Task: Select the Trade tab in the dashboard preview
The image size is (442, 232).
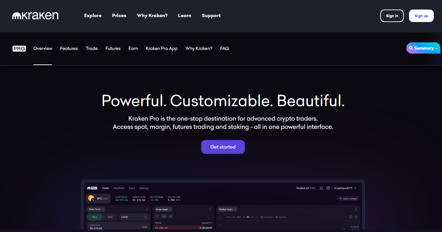Action: pyautogui.click(x=105, y=188)
